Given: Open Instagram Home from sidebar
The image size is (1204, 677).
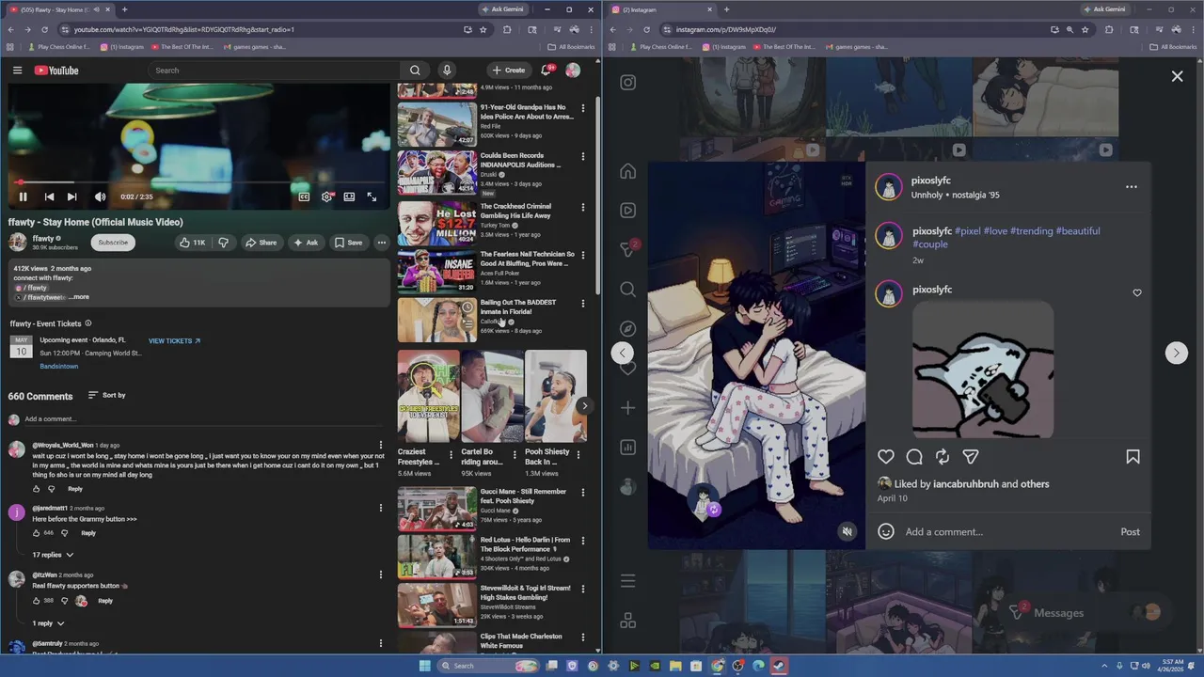Looking at the screenshot, I should tap(628, 171).
